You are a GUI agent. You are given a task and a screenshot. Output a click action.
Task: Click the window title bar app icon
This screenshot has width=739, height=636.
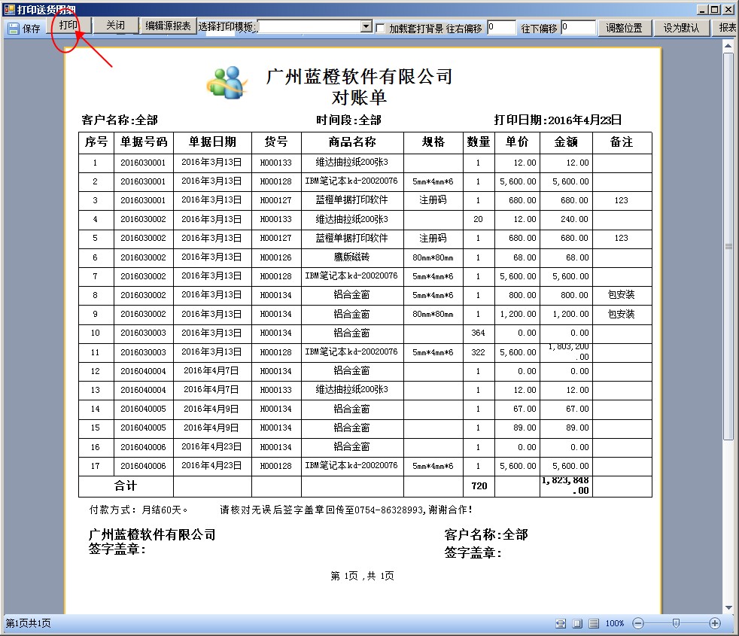[9, 9]
